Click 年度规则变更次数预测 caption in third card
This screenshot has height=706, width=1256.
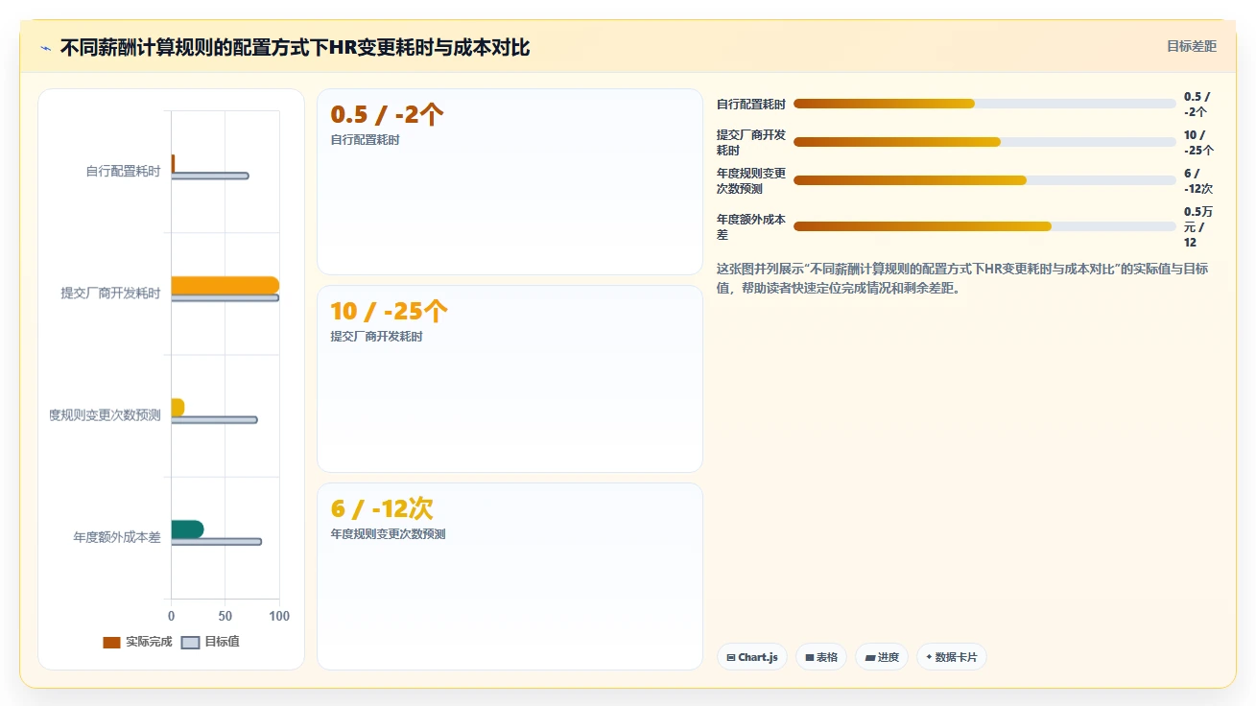click(388, 534)
